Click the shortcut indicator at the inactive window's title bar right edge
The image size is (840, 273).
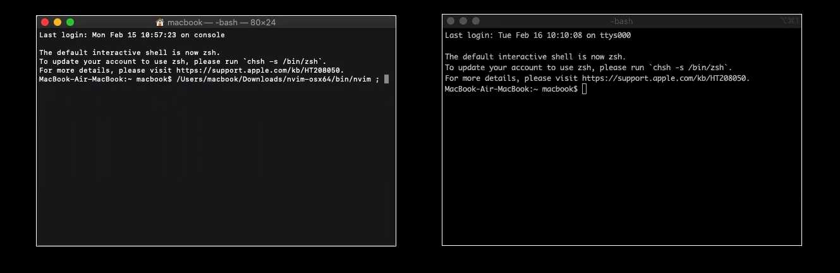pos(789,21)
